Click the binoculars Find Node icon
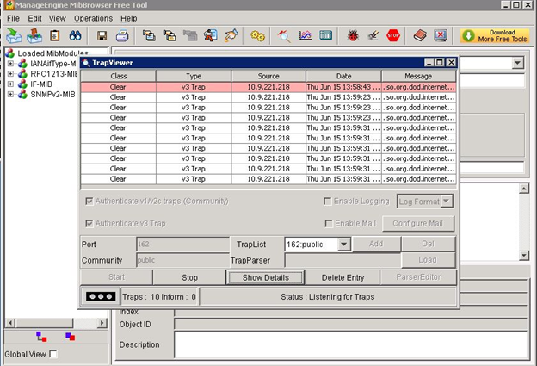Image resolution: width=537 pixels, height=366 pixels. 75,35
